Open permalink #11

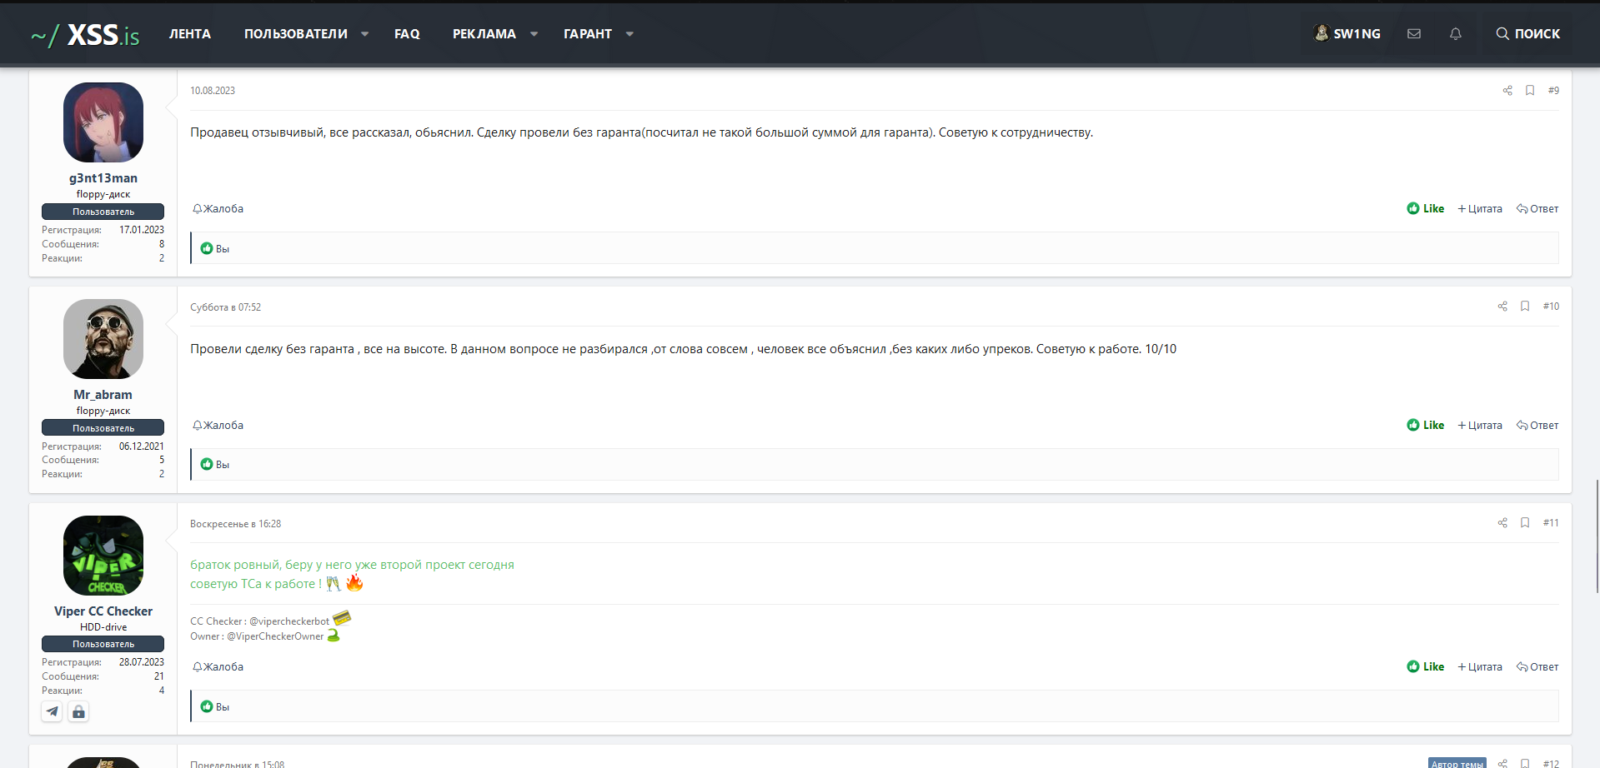[x=1551, y=523]
